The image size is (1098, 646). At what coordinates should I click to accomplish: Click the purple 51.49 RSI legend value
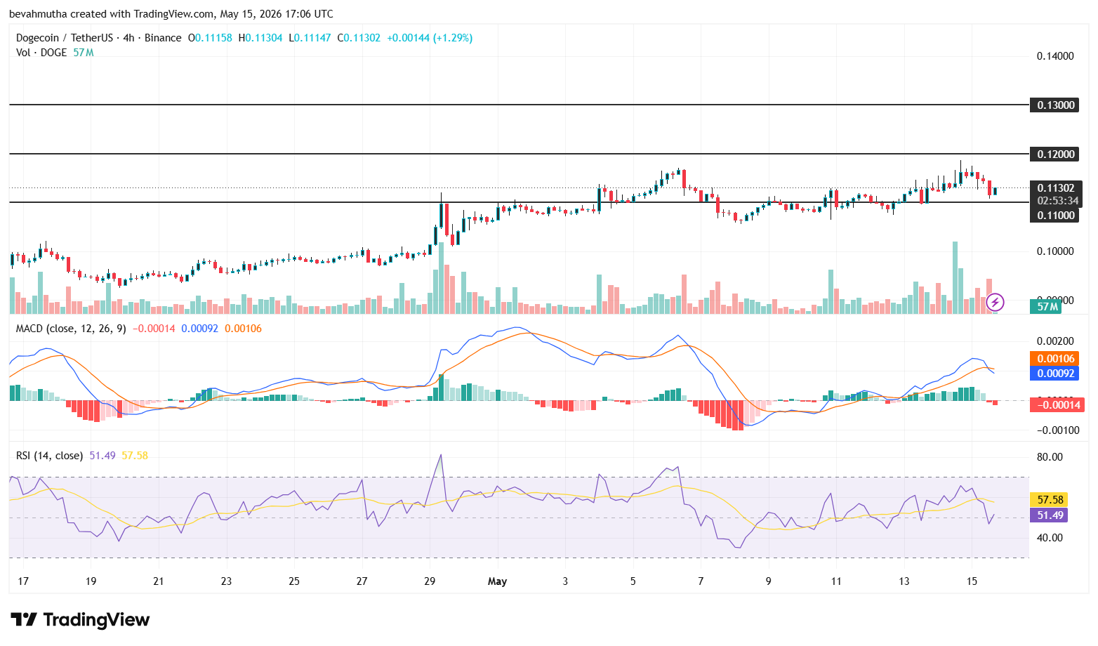[x=102, y=456]
